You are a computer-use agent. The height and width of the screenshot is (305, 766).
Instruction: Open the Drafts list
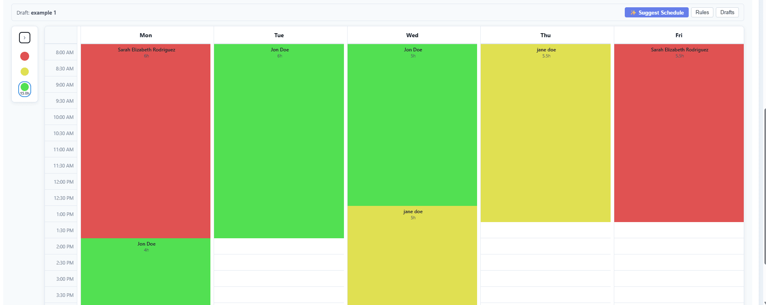pyautogui.click(x=727, y=13)
